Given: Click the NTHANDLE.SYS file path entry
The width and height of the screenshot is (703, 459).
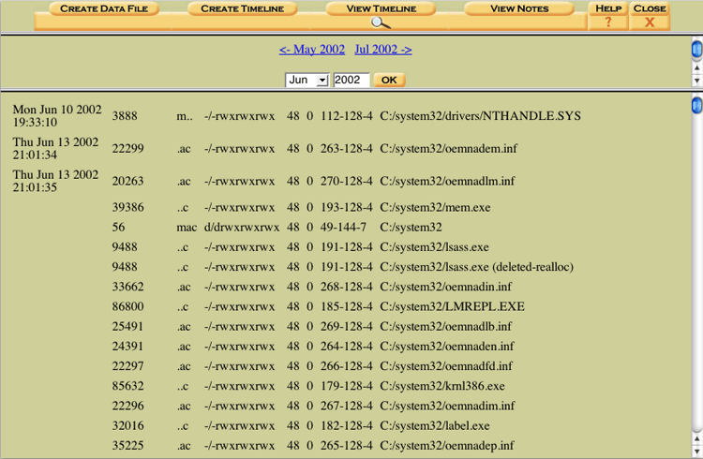Looking at the screenshot, I should [x=480, y=116].
